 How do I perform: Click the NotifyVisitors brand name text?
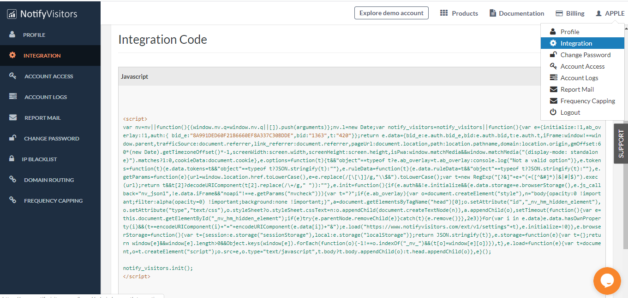pyautogui.click(x=48, y=14)
